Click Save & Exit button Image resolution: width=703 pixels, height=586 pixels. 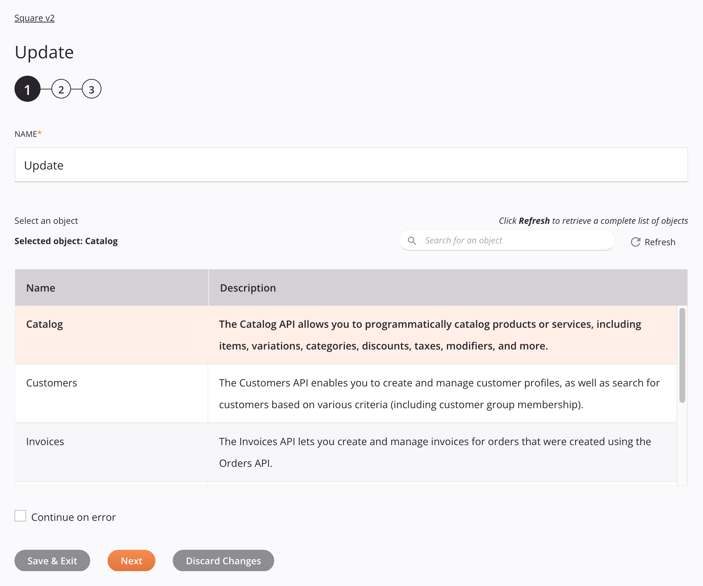tap(52, 560)
